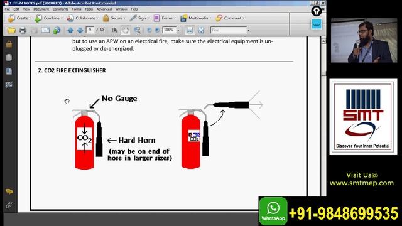
Task: Open the Find options dropdown arrow
Action: click(x=249, y=30)
